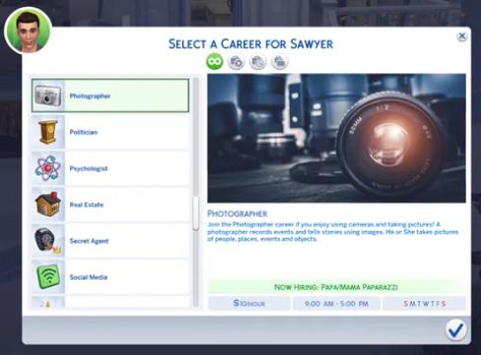Image resolution: width=481 pixels, height=355 pixels.
Task: Toggle the fourth career filter icon
Action: click(x=279, y=62)
